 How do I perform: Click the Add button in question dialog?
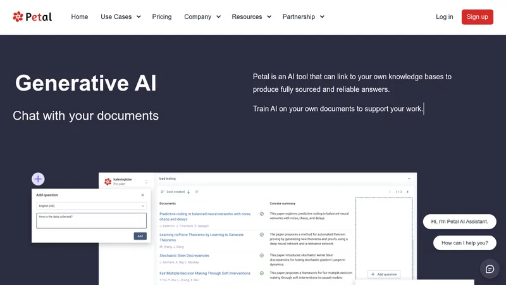pyautogui.click(x=140, y=236)
